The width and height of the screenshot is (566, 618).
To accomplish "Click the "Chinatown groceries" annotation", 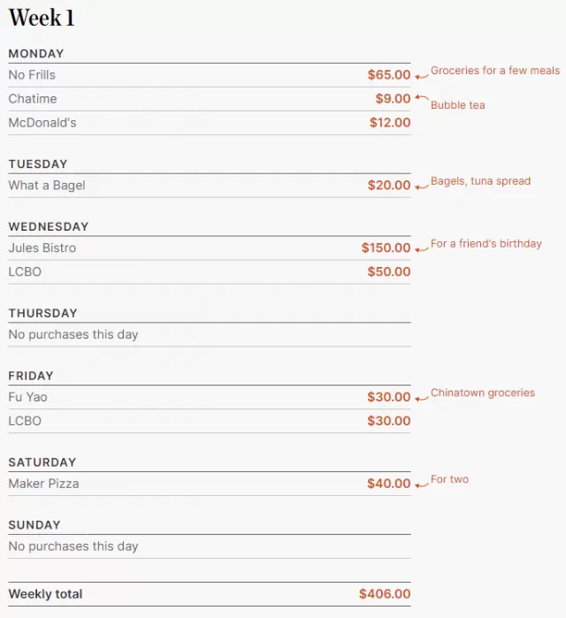I will click(483, 393).
